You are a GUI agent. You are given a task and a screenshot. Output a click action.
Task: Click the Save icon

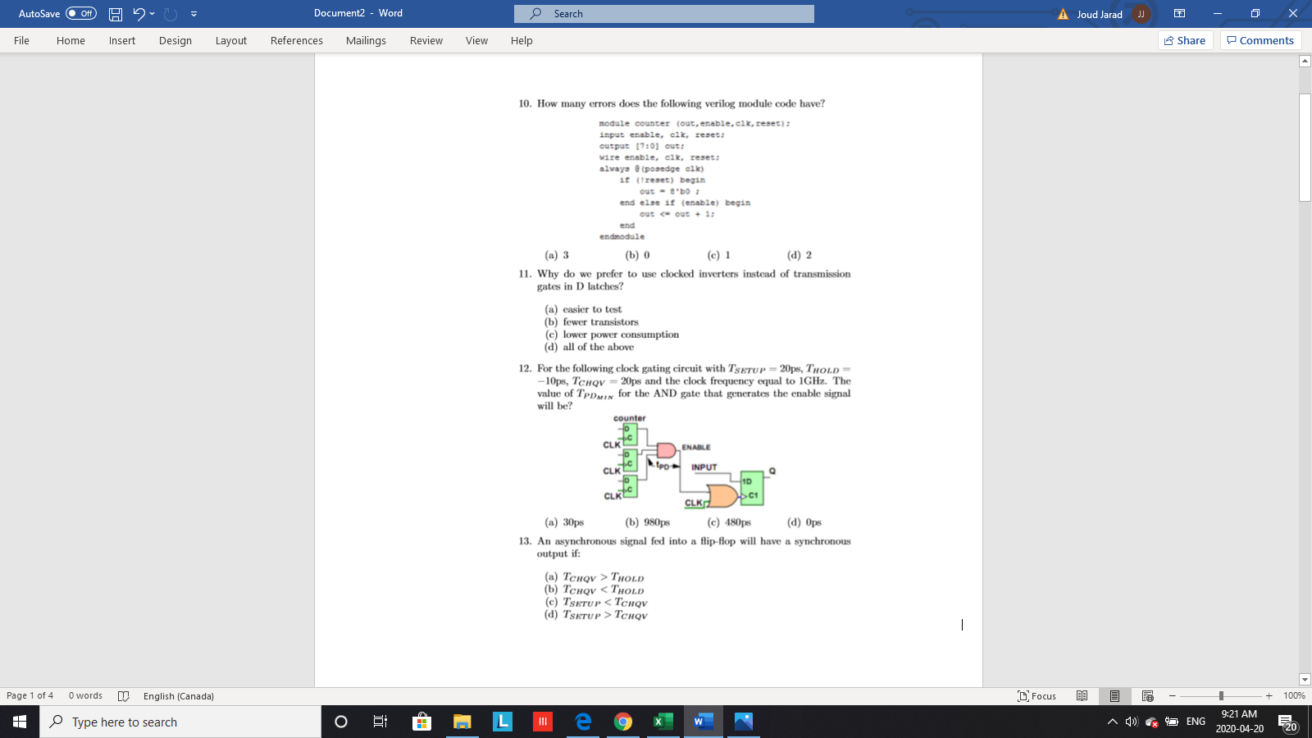pos(114,13)
